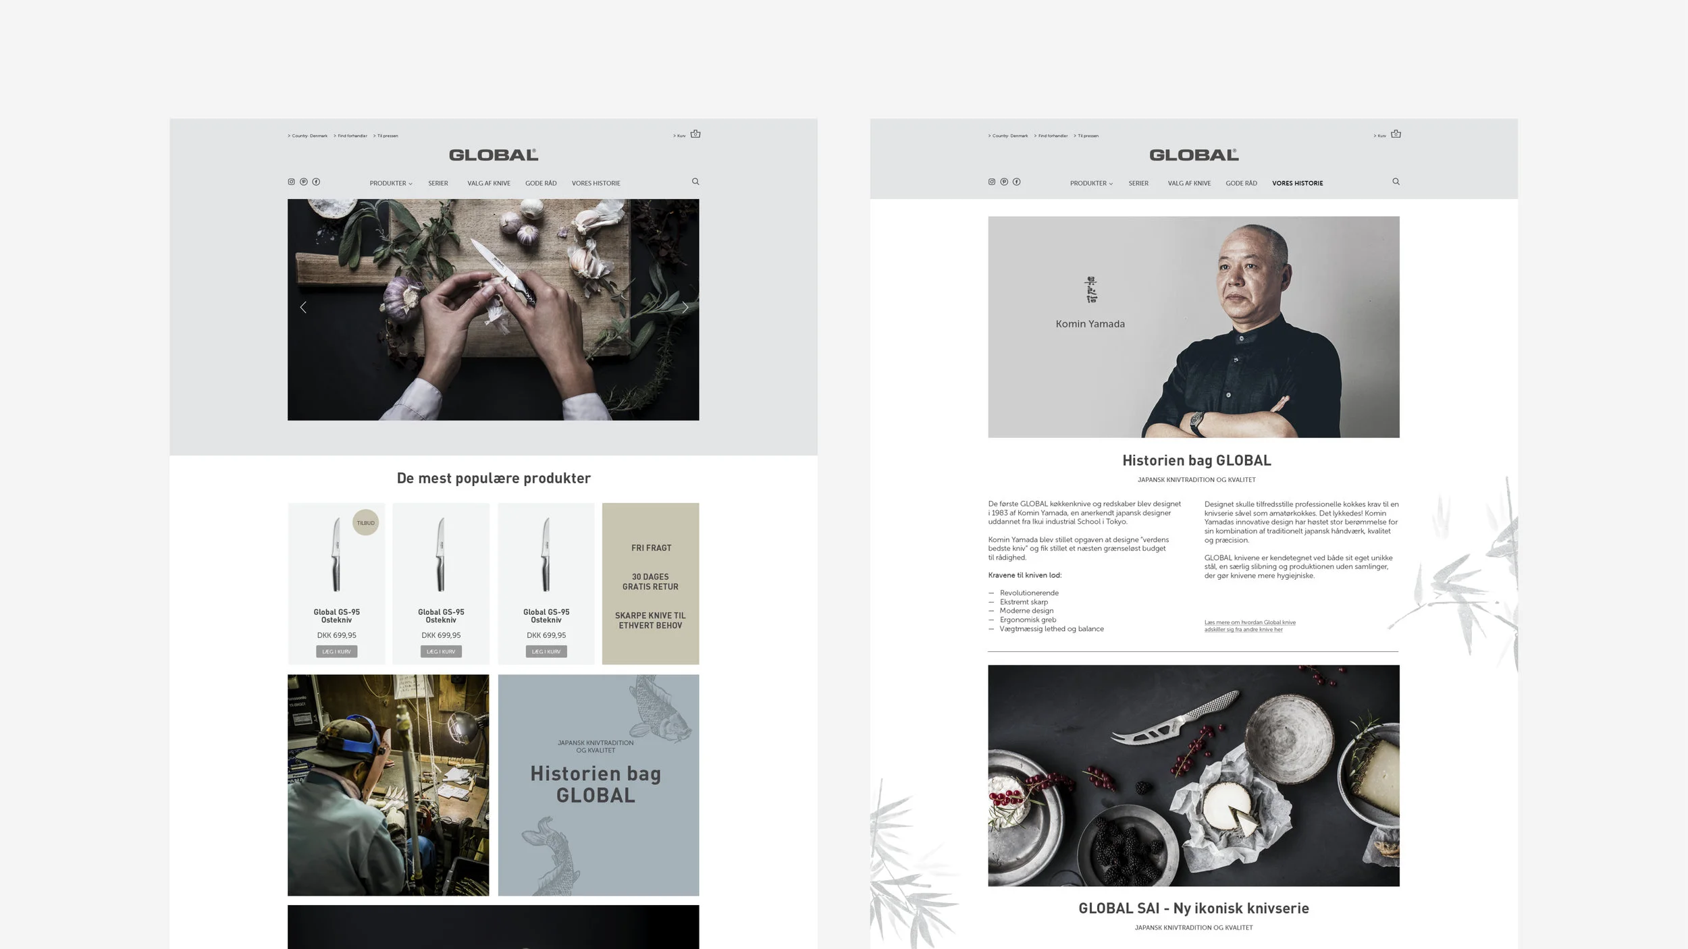Viewport: 1688px width, 949px height.
Task: Go to previous slide in hero carousel
Action: point(303,307)
